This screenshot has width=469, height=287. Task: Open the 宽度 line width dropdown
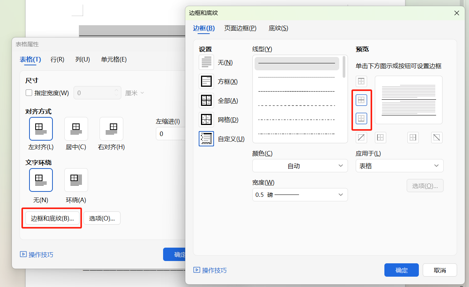pyautogui.click(x=300, y=195)
